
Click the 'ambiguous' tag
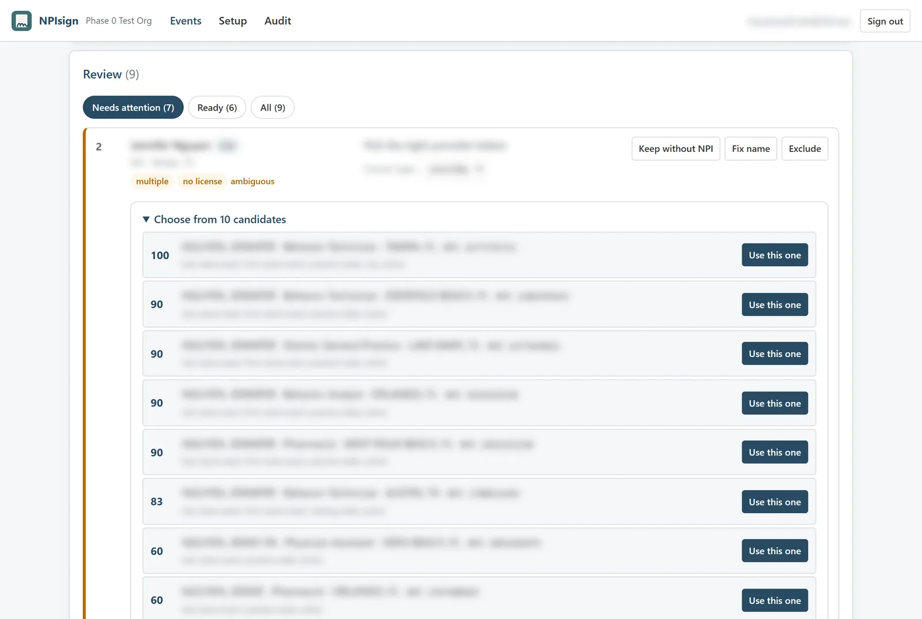tap(252, 181)
